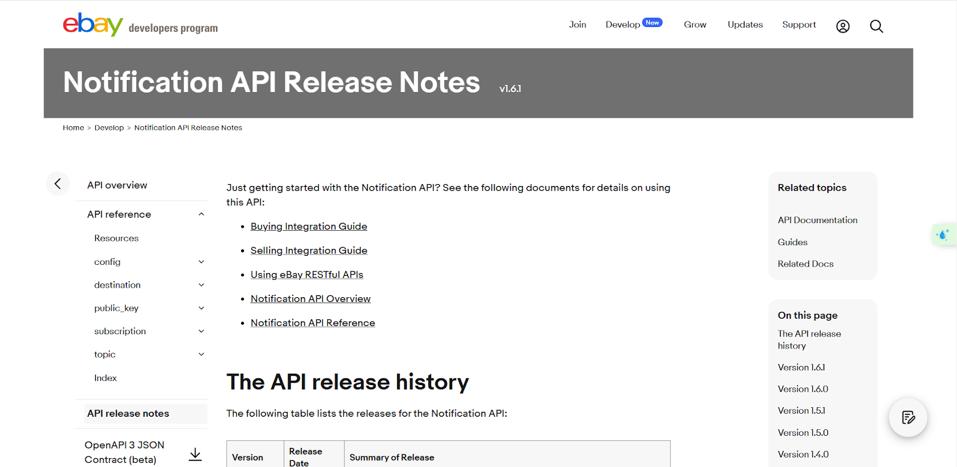This screenshot has height=467, width=957.
Task: Expand the topic resource chevron
Action: (202, 355)
